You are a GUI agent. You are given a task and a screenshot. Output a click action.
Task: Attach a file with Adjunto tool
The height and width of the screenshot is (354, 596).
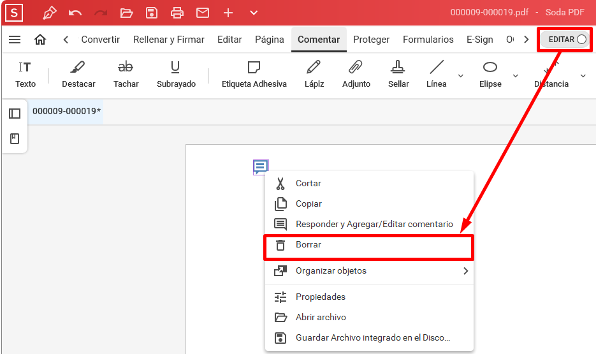point(356,75)
